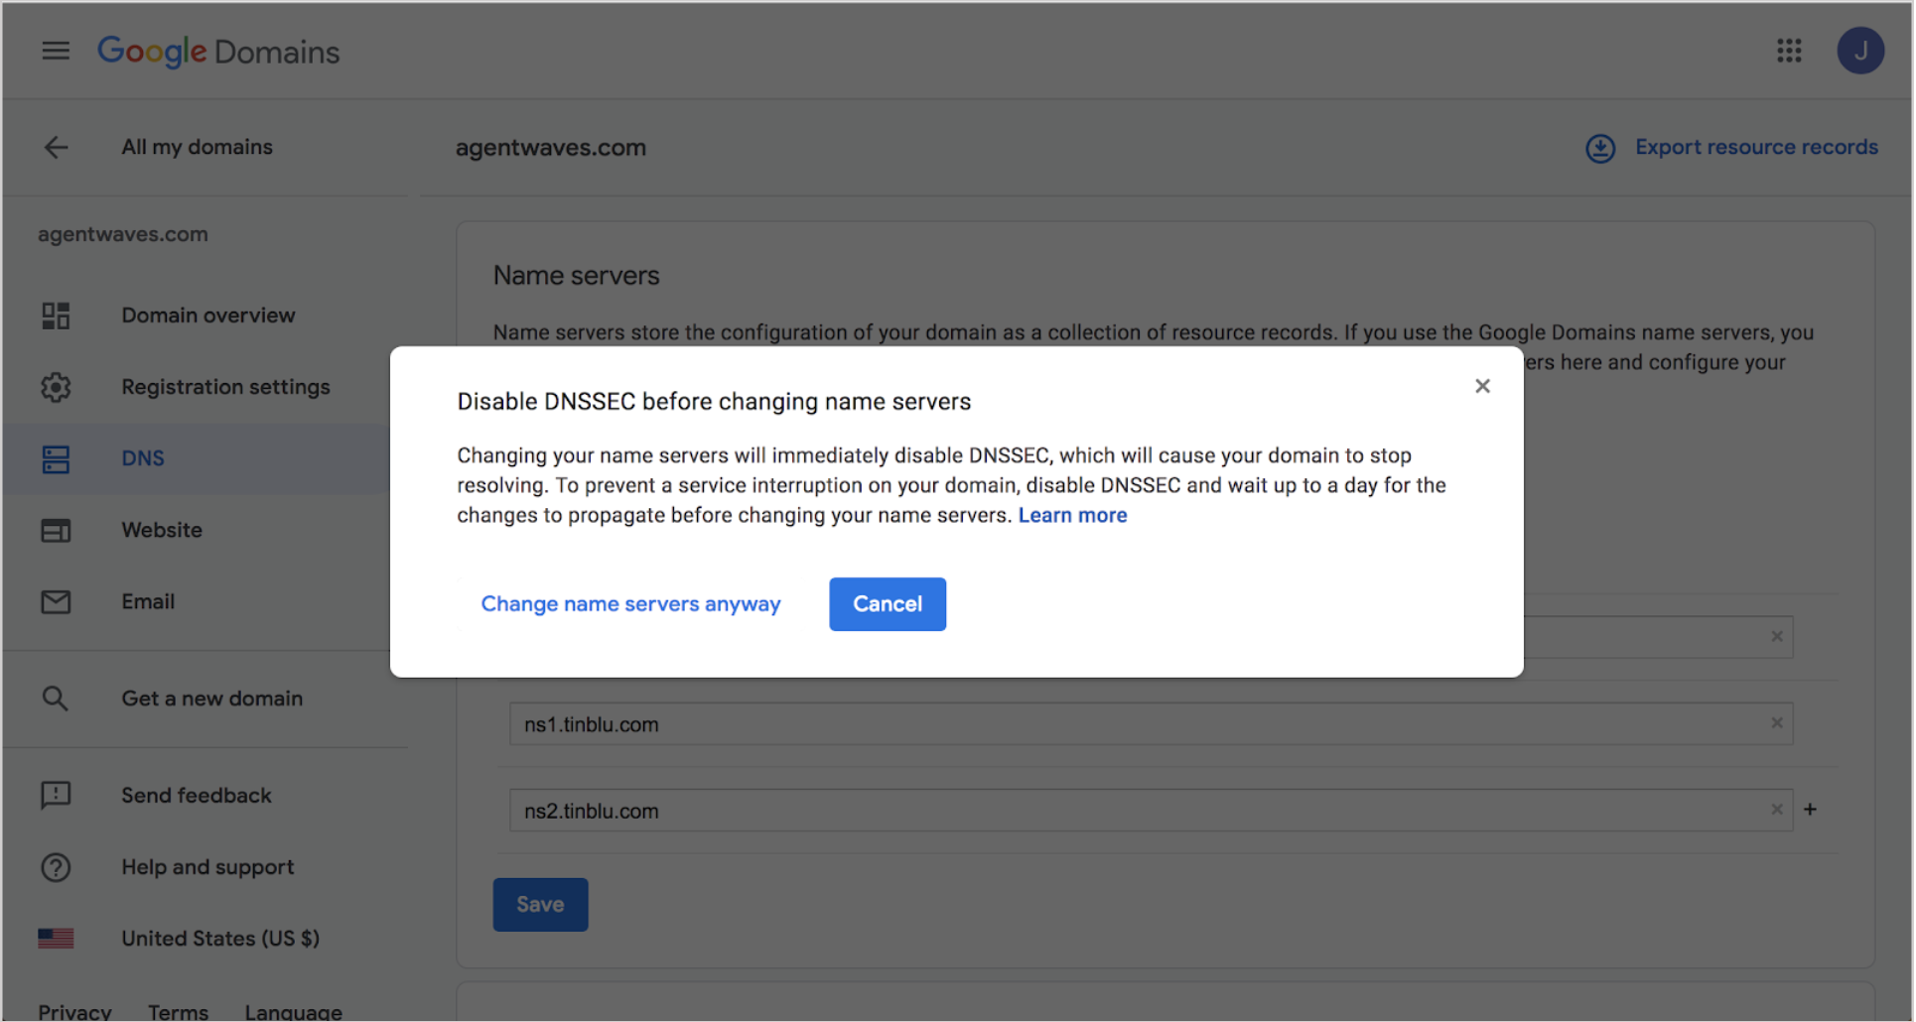Image resolution: width=1916 pixels, height=1022 pixels.
Task: Click the Send feedback bubble icon
Action: (x=56, y=795)
